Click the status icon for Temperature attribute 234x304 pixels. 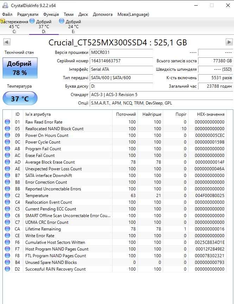click(x=7, y=195)
